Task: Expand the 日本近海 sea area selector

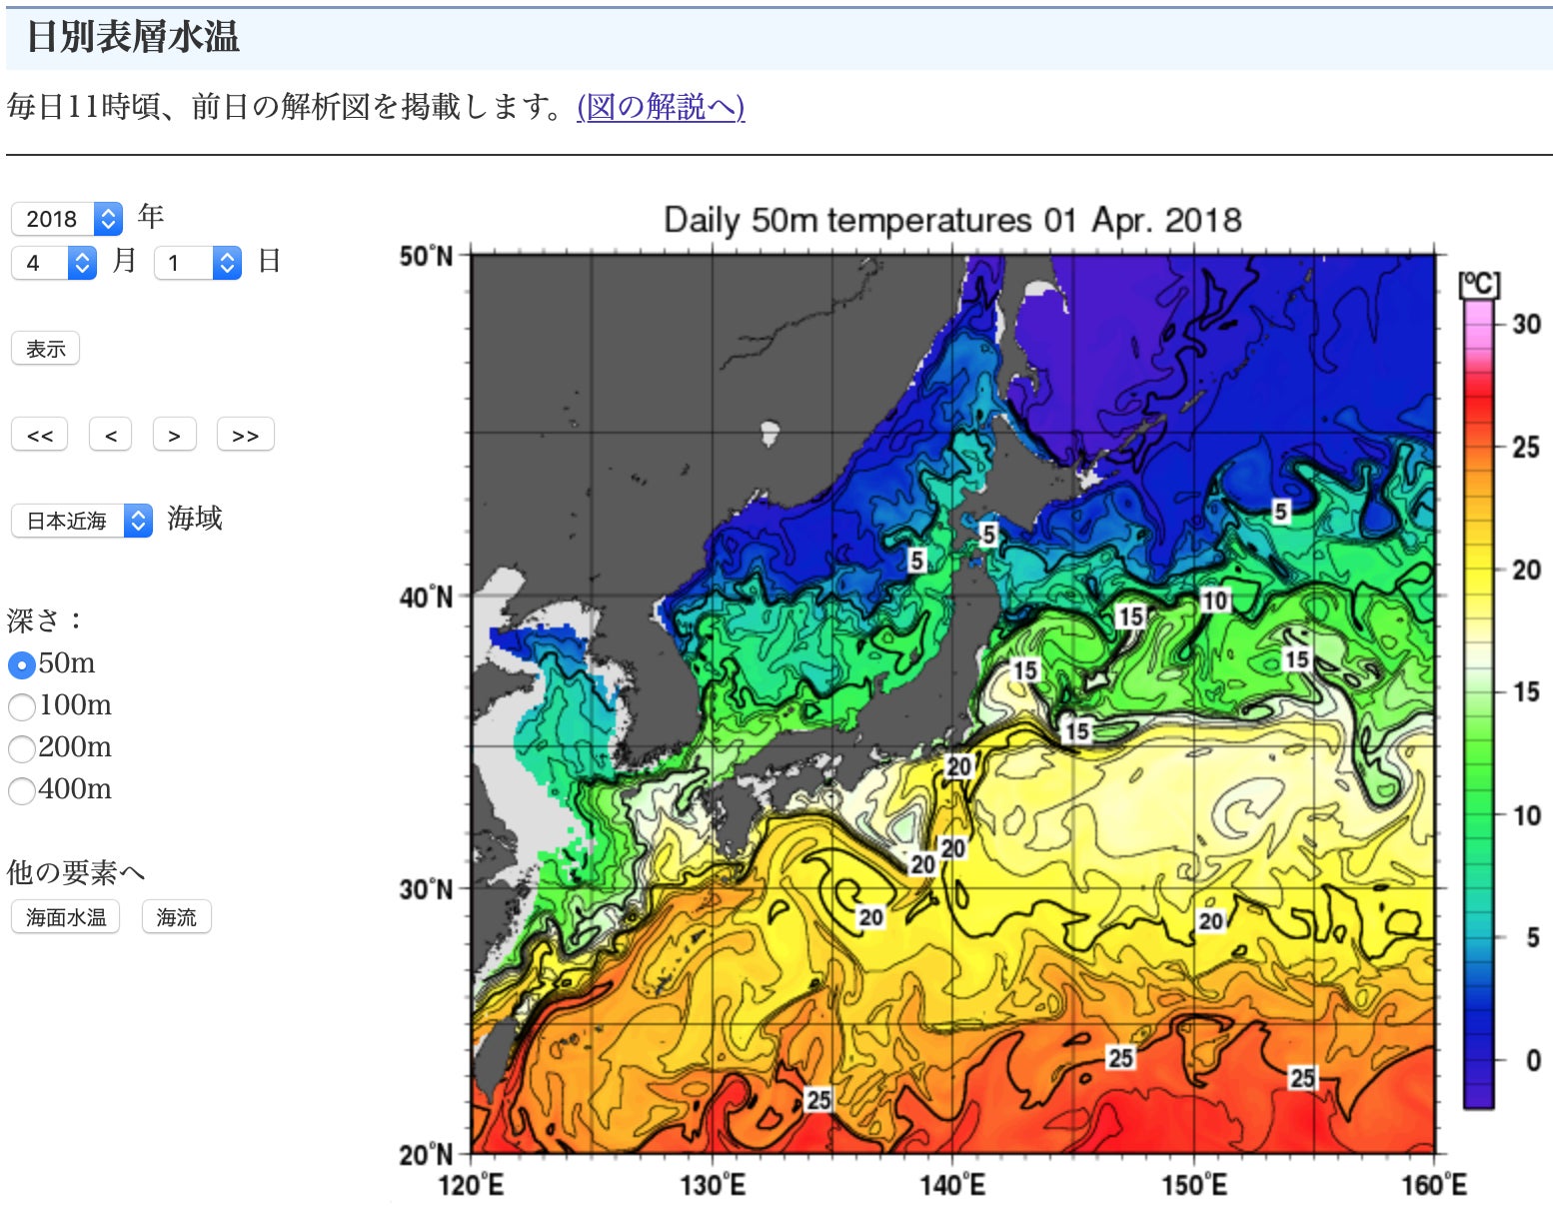Action: click(81, 521)
